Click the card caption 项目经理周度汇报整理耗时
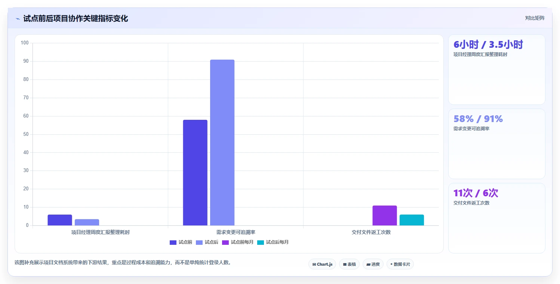 480,54
